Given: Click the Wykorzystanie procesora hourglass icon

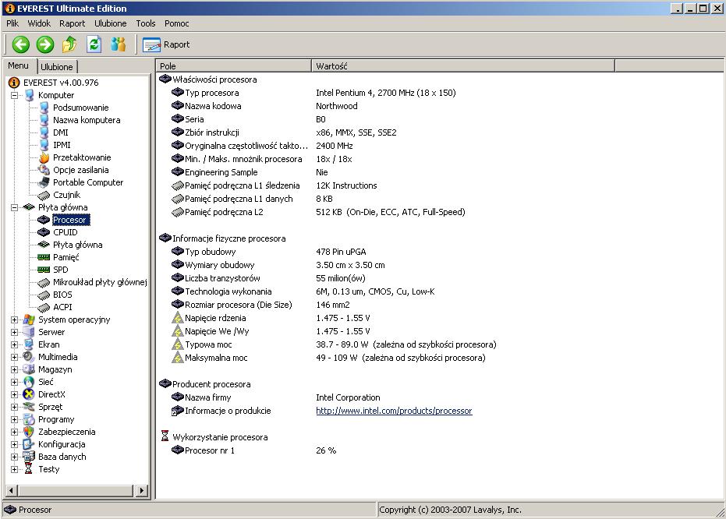Looking at the screenshot, I should (x=165, y=436).
